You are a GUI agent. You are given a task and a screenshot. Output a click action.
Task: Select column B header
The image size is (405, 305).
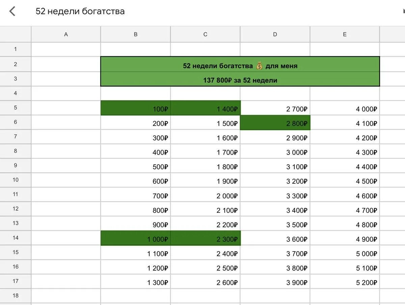point(136,34)
